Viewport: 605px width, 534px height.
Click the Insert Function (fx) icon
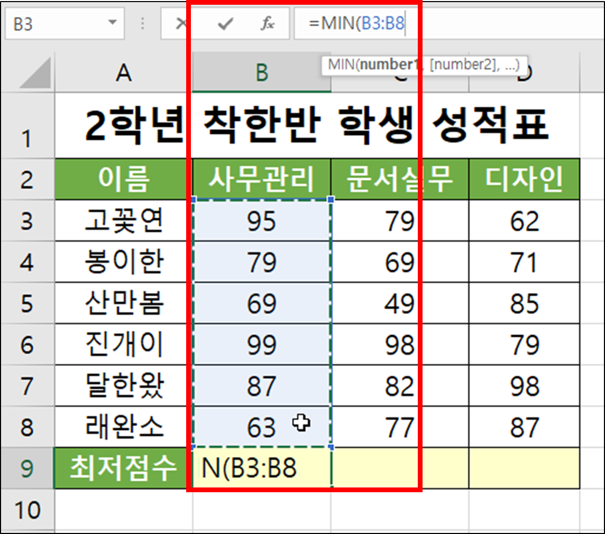coord(267,23)
